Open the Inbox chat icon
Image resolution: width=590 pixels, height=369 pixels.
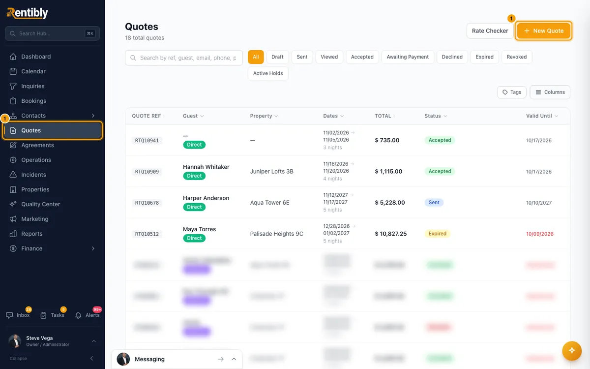click(9, 315)
